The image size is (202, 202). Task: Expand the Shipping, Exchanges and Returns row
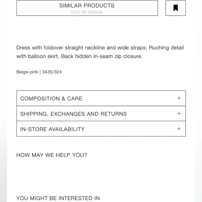[101, 114]
